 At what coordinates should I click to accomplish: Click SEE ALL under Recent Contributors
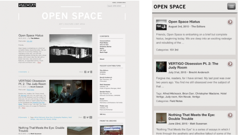tap(103, 114)
